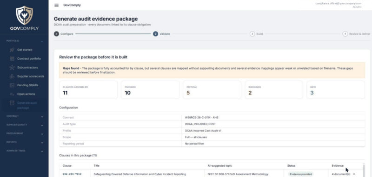Viewport: 372px width, 177px height.
Task: Select the Warnings 2 card
Action: pyautogui.click(x=274, y=90)
